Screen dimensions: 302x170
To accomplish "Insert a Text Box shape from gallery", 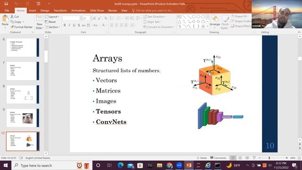I will point(179,17).
